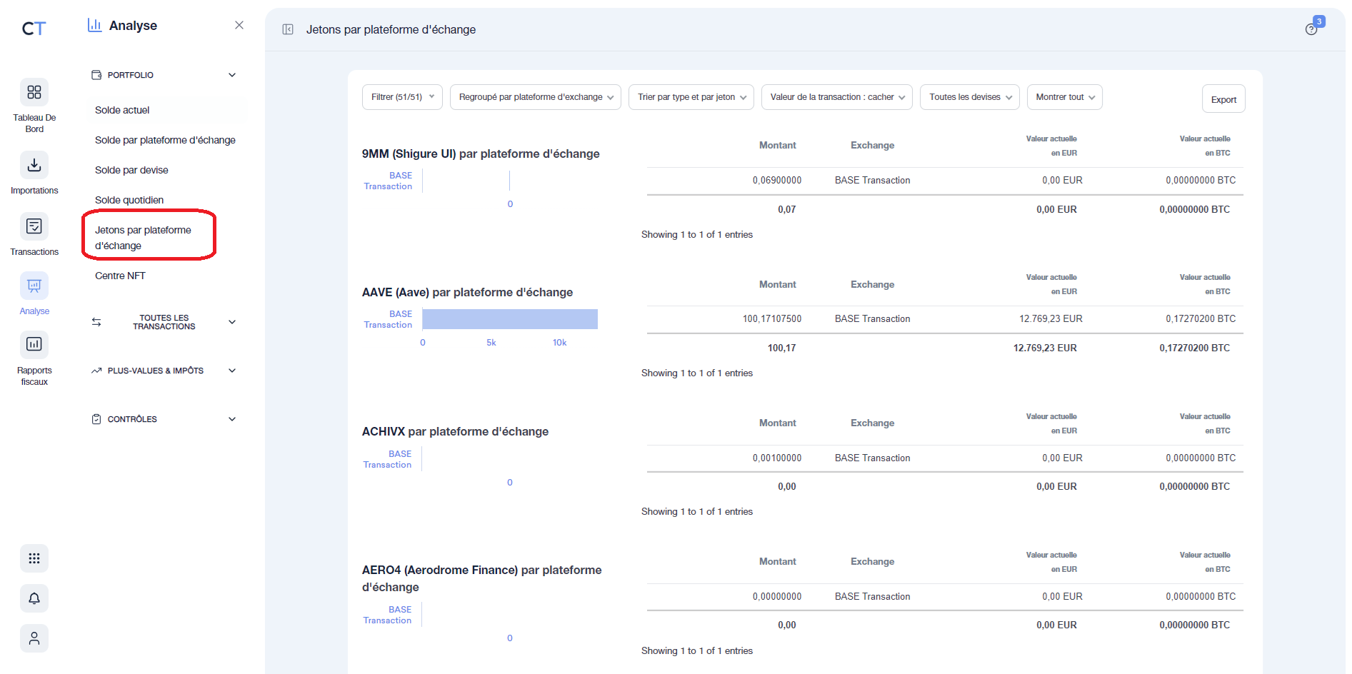Click the Export button
The image size is (1352, 674).
pyautogui.click(x=1223, y=99)
